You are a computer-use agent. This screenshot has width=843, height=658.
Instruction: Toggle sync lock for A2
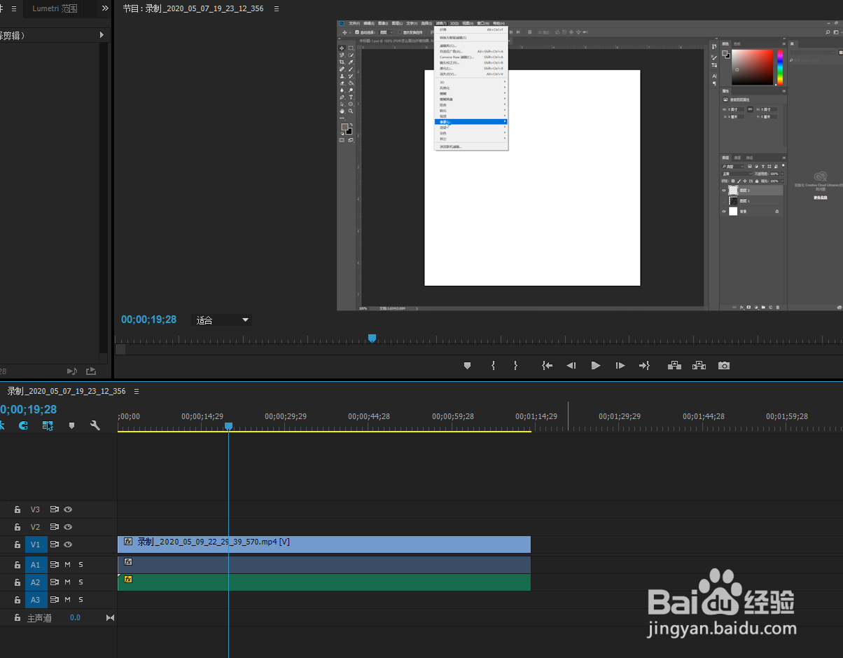click(55, 582)
